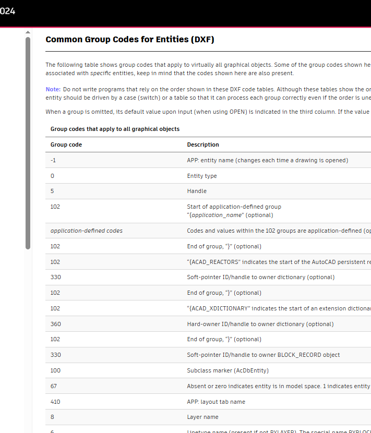The width and height of the screenshot is (371, 433).
Task: Click the Layer name description
Action: [202, 417]
